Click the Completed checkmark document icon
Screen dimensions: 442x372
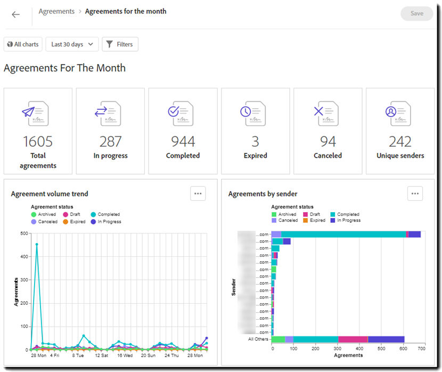pos(181,114)
